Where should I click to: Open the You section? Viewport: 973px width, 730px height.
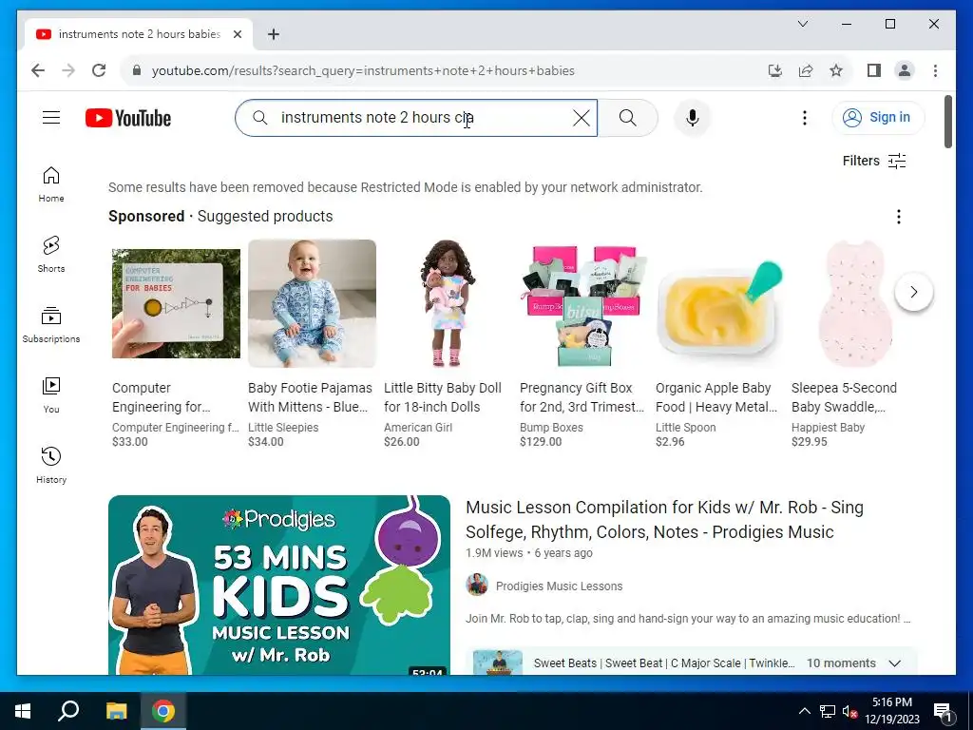tap(51, 394)
